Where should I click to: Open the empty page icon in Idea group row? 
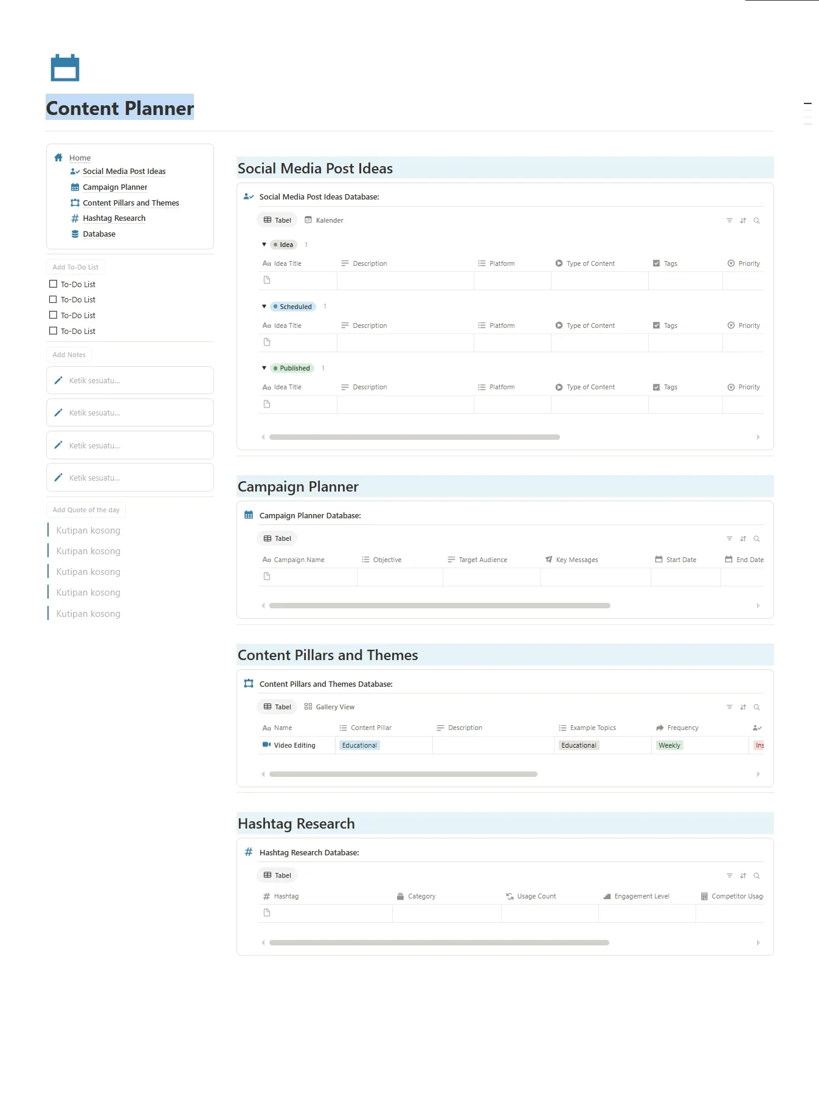267,280
